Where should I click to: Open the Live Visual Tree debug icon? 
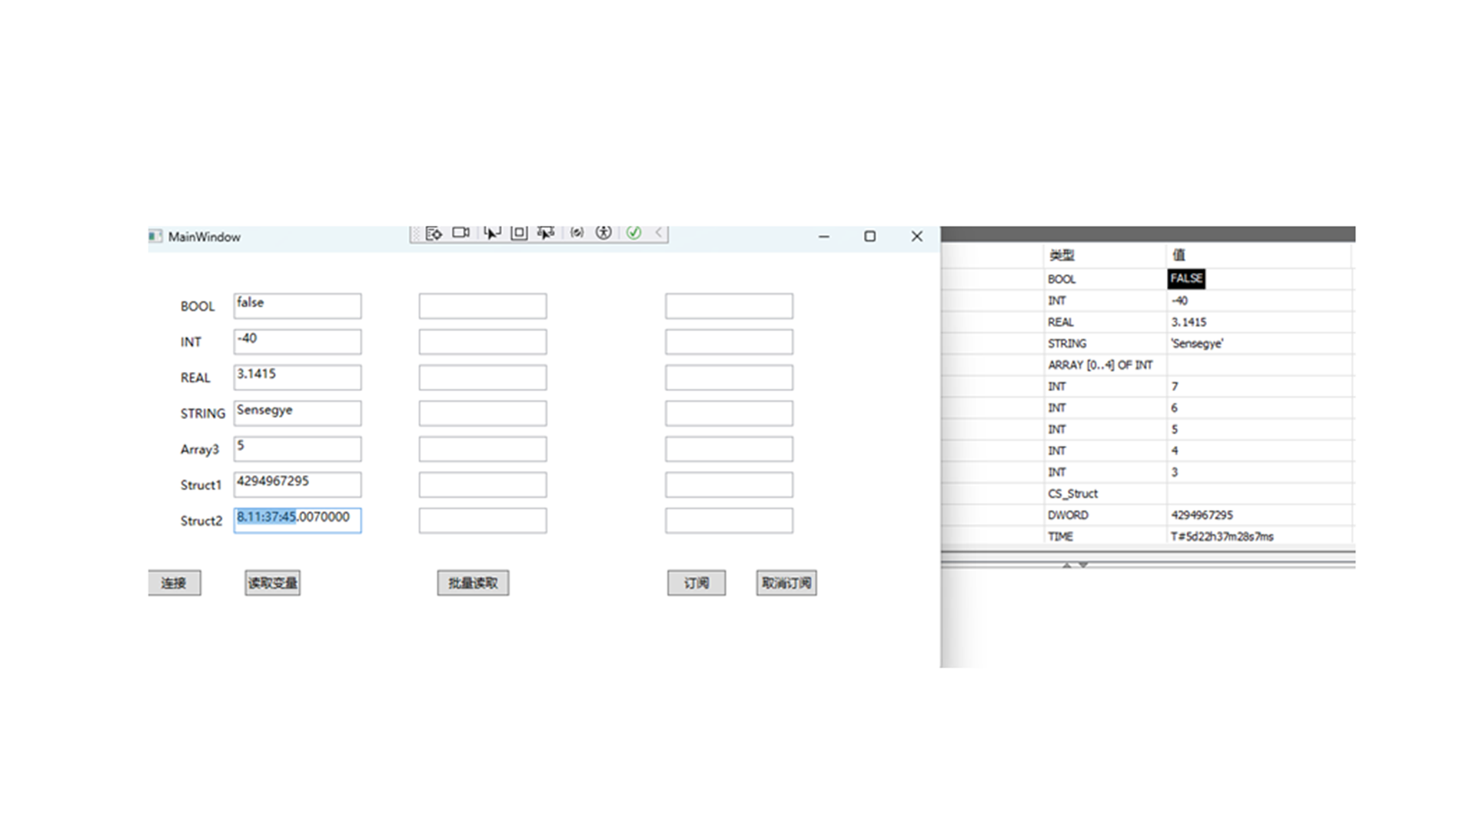pyautogui.click(x=434, y=233)
